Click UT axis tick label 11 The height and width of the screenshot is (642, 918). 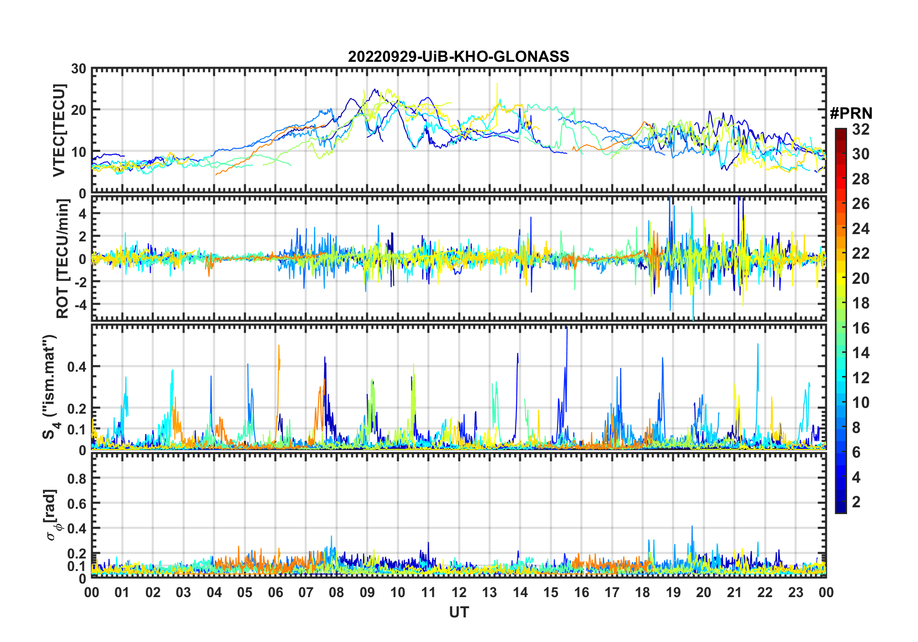(429, 592)
